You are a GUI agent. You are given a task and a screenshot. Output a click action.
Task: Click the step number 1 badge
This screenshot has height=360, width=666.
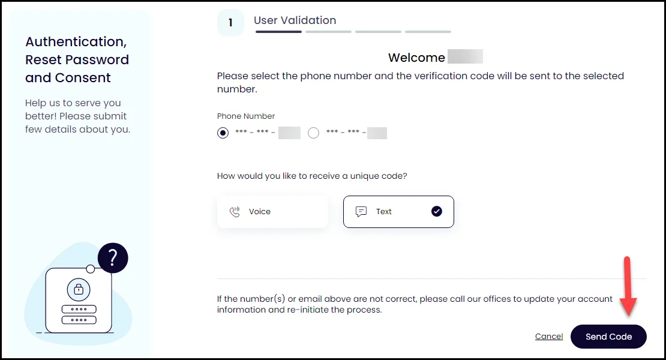(230, 23)
